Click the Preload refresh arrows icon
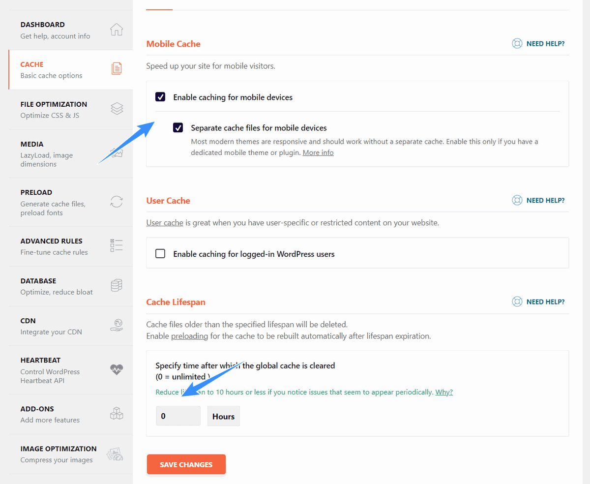 [x=117, y=202]
